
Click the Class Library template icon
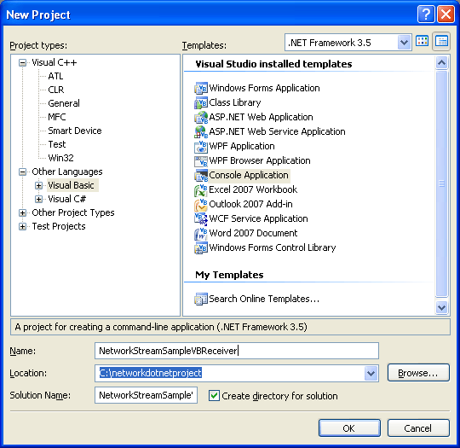coord(201,102)
